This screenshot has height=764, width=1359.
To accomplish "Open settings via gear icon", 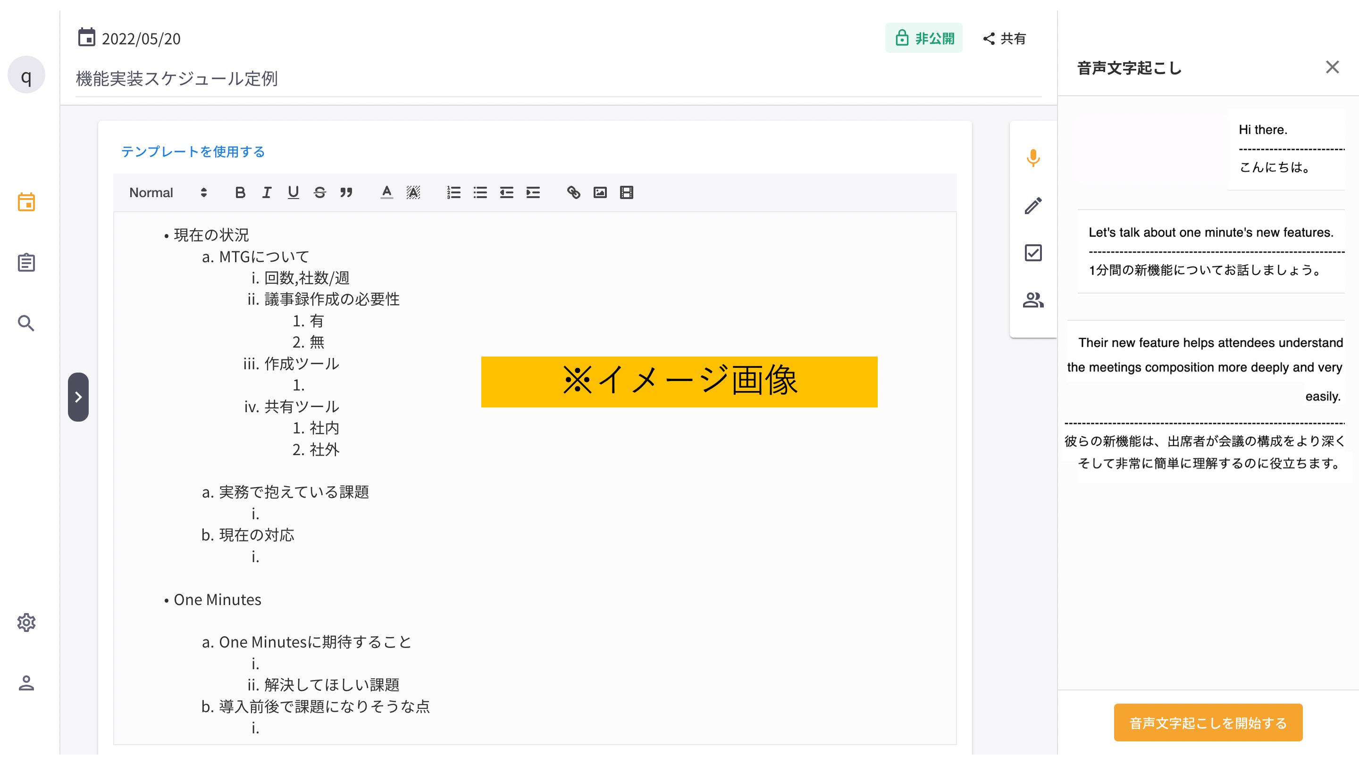I will 26,623.
